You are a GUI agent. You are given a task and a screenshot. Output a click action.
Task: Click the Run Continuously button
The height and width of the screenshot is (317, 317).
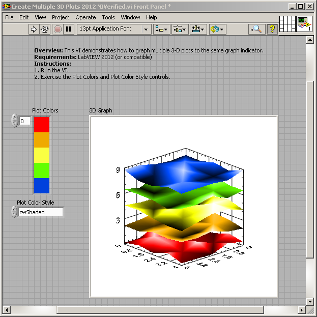[x=45, y=29]
